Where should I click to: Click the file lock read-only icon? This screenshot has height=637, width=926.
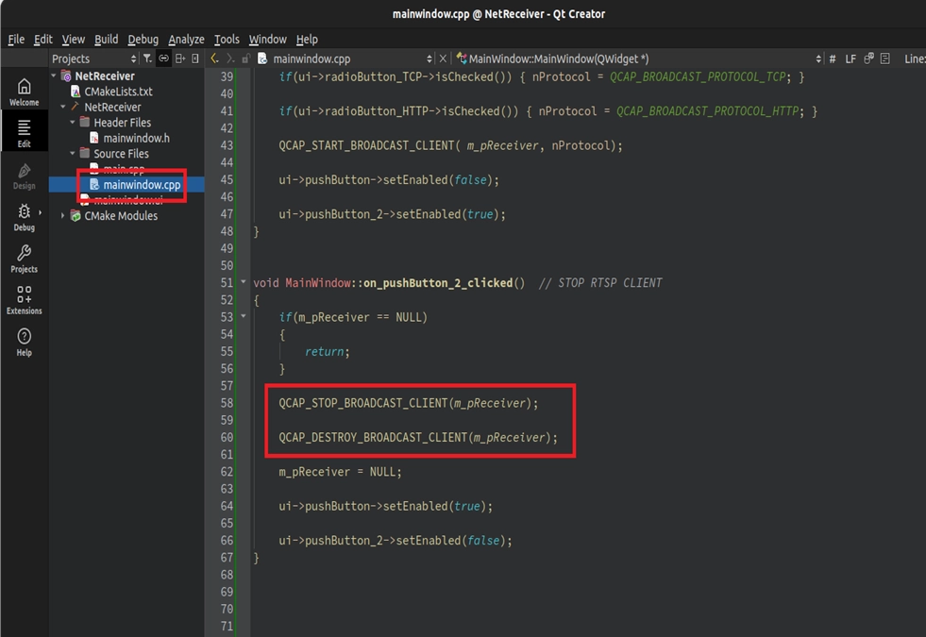tap(246, 58)
